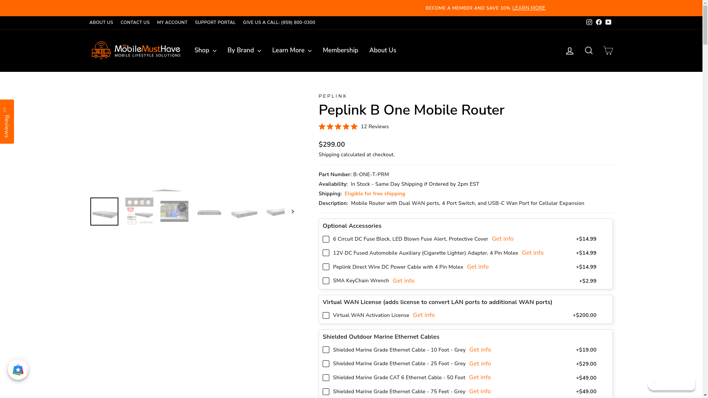Select the $299.00 price text

(x=332, y=144)
